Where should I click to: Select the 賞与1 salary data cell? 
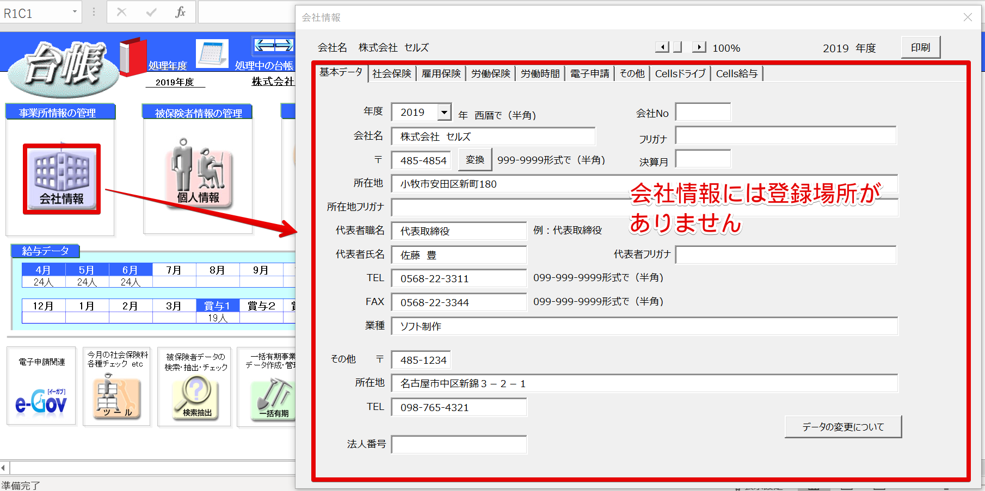pos(218,306)
